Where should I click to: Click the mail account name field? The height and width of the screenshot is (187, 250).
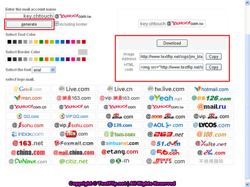pyautogui.click(x=30, y=16)
